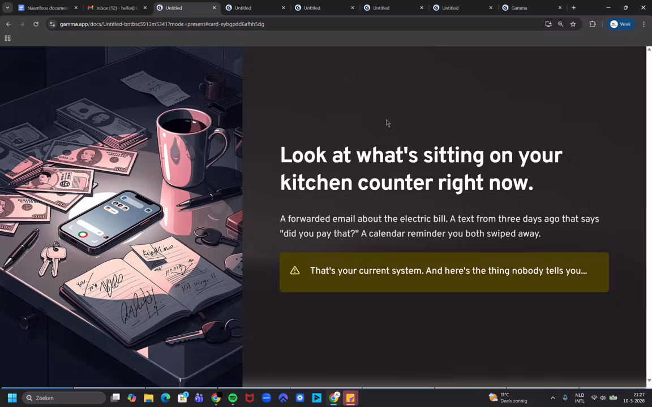Viewport: 652px width, 407px height.
Task: Open McAfee from the taskbar
Action: click(x=250, y=398)
